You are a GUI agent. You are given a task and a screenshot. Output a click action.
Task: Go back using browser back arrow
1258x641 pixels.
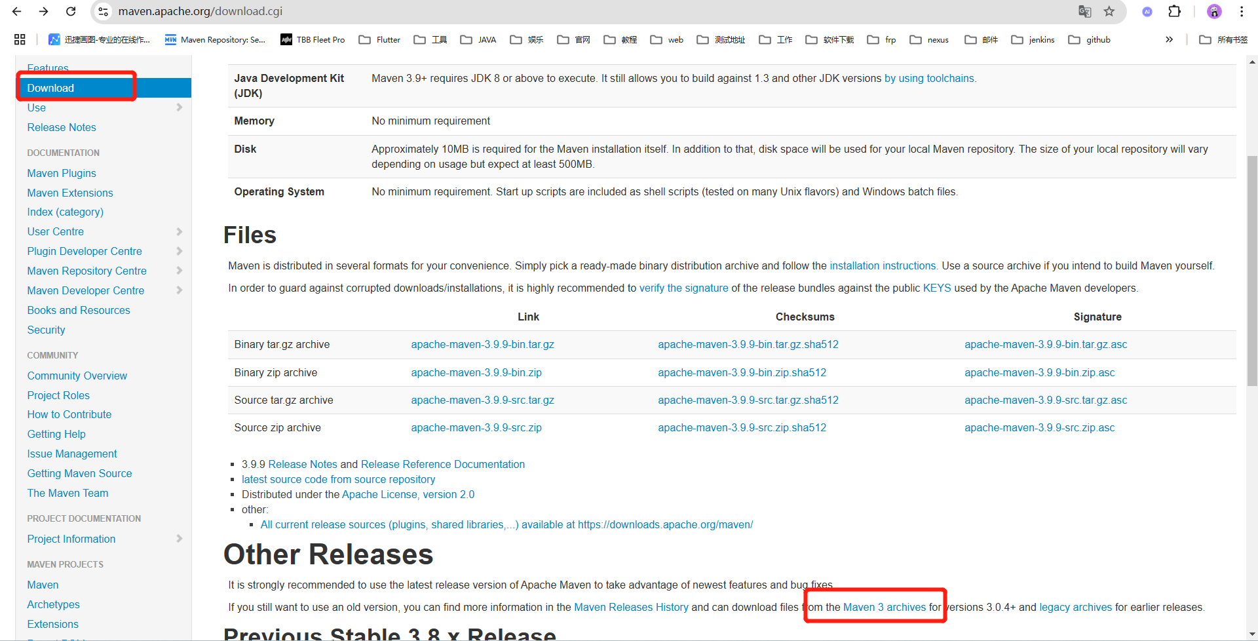[17, 11]
